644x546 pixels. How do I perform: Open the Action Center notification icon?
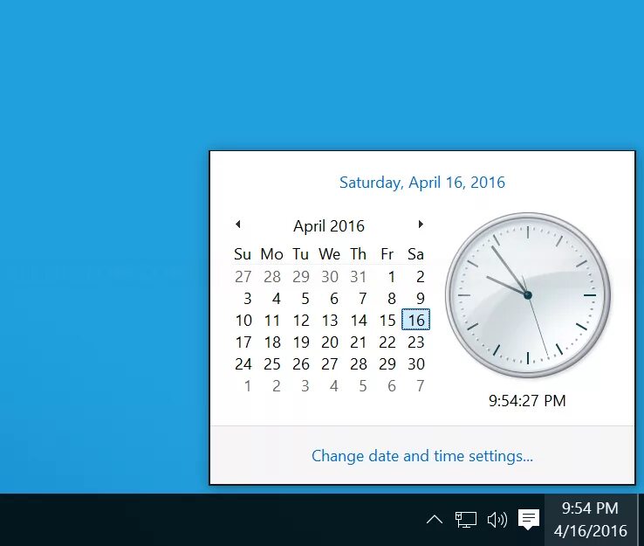click(x=529, y=520)
